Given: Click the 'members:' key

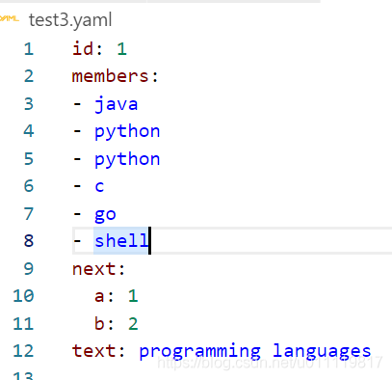Looking at the screenshot, I should coord(116,76).
